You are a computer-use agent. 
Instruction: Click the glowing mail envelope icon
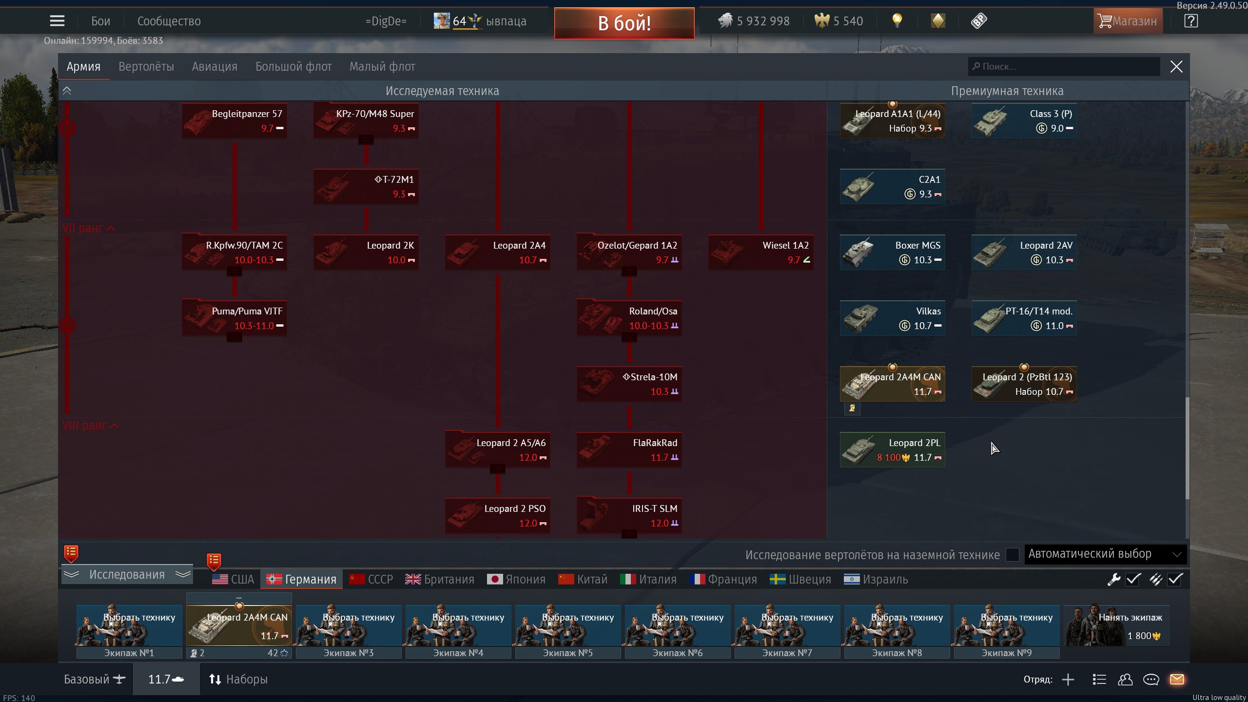[1177, 679]
